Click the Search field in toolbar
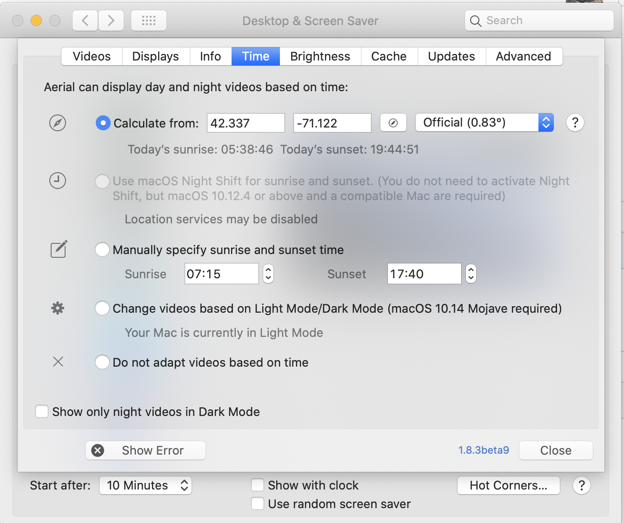 coord(539,20)
